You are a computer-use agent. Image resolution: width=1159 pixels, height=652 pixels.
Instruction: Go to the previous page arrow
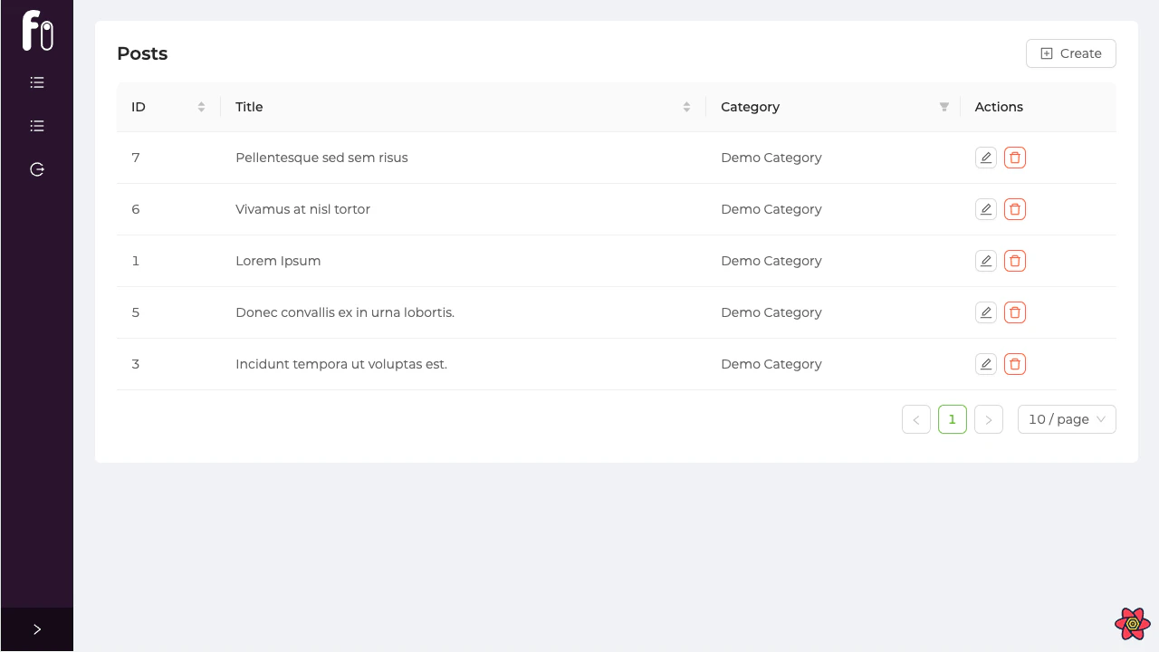pyautogui.click(x=916, y=419)
